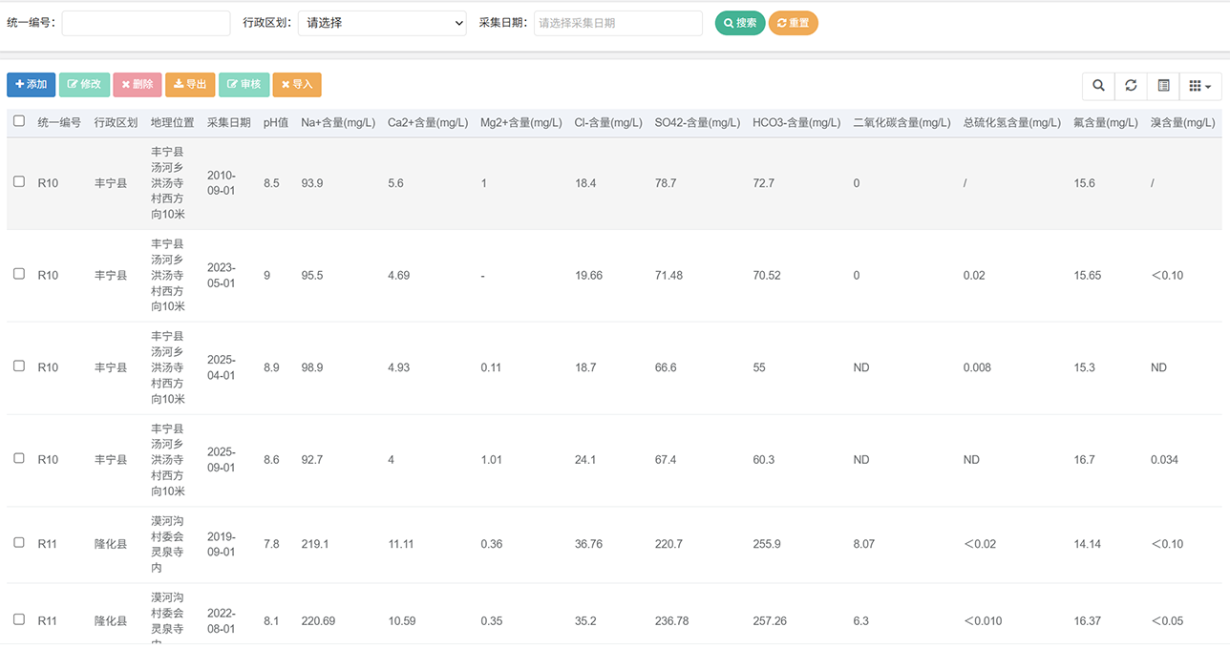Open the column visibility grid dropdown

click(1199, 86)
